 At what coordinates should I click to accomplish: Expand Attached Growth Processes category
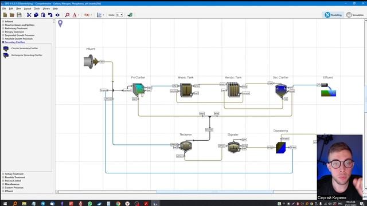3,38
